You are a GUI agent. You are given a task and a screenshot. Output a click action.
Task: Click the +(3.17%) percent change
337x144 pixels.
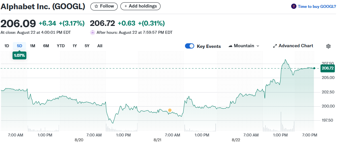coord(72,23)
